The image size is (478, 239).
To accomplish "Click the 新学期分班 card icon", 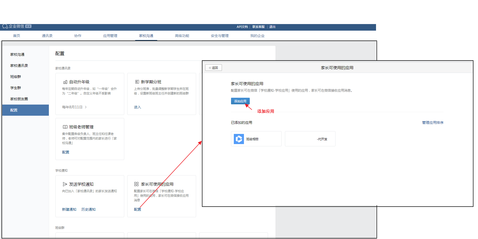I will point(137,82).
